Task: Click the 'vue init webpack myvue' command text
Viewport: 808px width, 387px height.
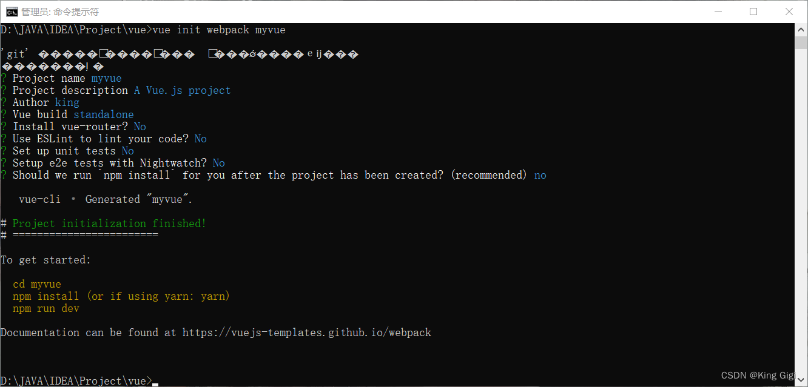Action: click(x=219, y=30)
